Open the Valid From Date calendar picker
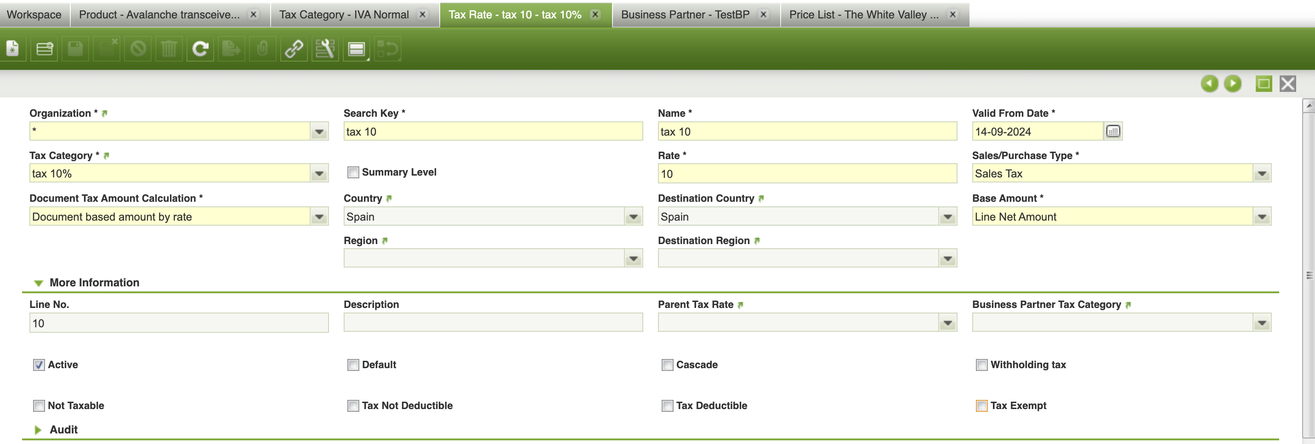 1113,131
